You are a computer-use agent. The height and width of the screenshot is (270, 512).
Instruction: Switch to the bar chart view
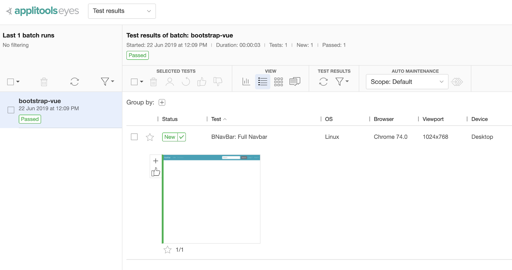[246, 82]
